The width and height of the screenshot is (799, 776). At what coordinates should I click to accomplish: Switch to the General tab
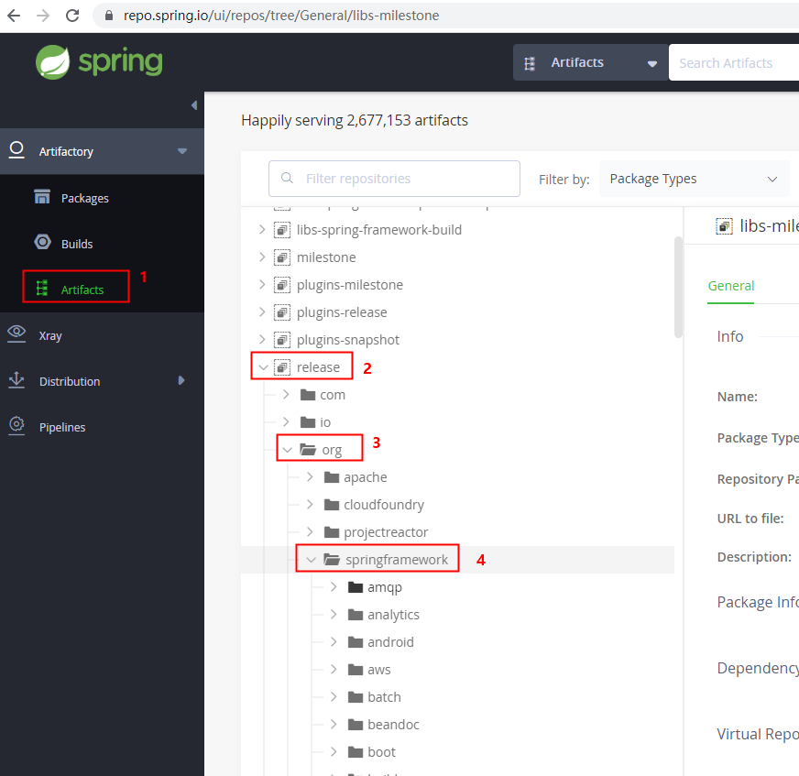[730, 286]
